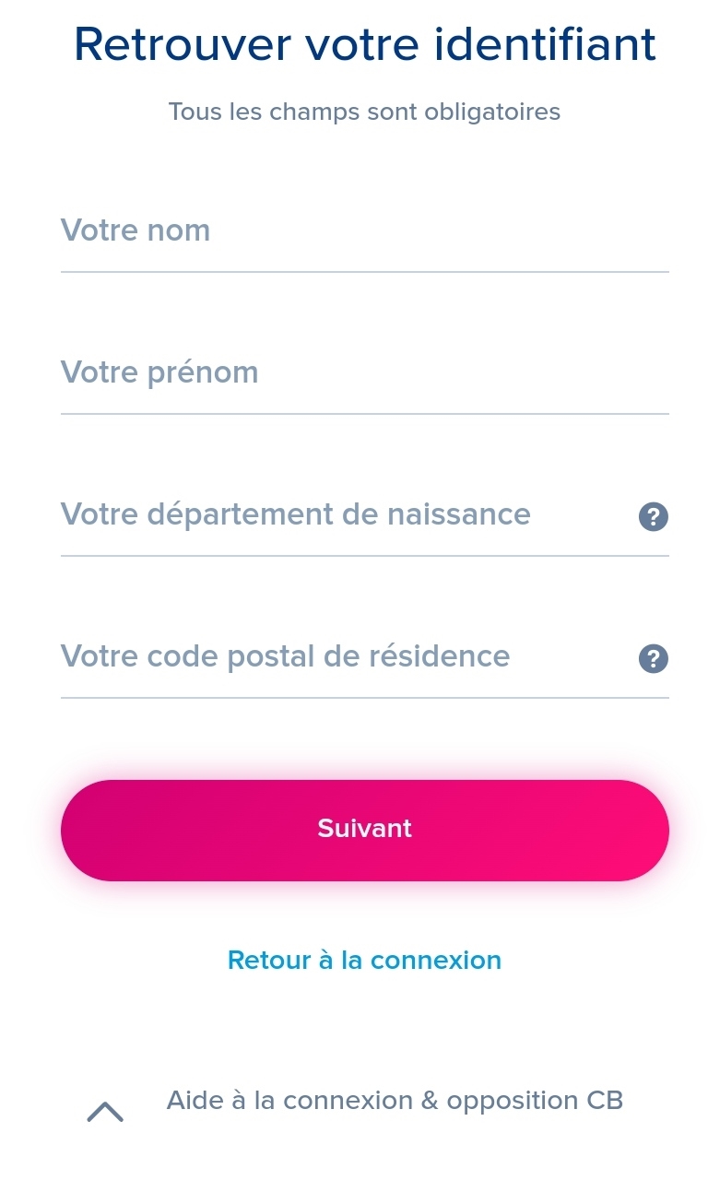
Task: Follow the 'Retour à la connexion' link
Action: coord(364,960)
